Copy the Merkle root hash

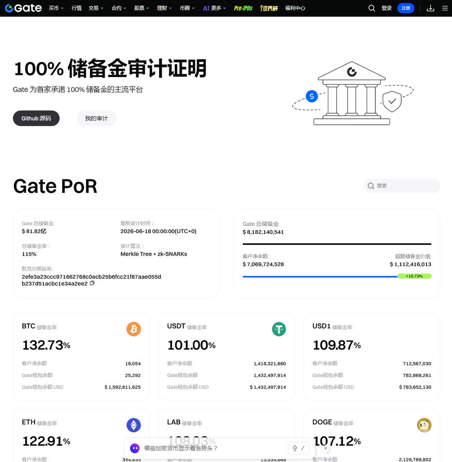pyautogui.click(x=92, y=283)
